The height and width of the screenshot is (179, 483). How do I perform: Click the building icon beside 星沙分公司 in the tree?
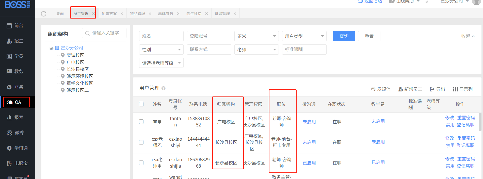[x=57, y=48]
